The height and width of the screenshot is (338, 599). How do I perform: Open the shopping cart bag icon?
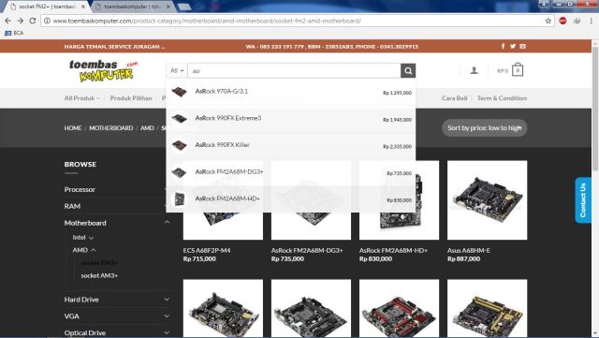pyautogui.click(x=518, y=69)
